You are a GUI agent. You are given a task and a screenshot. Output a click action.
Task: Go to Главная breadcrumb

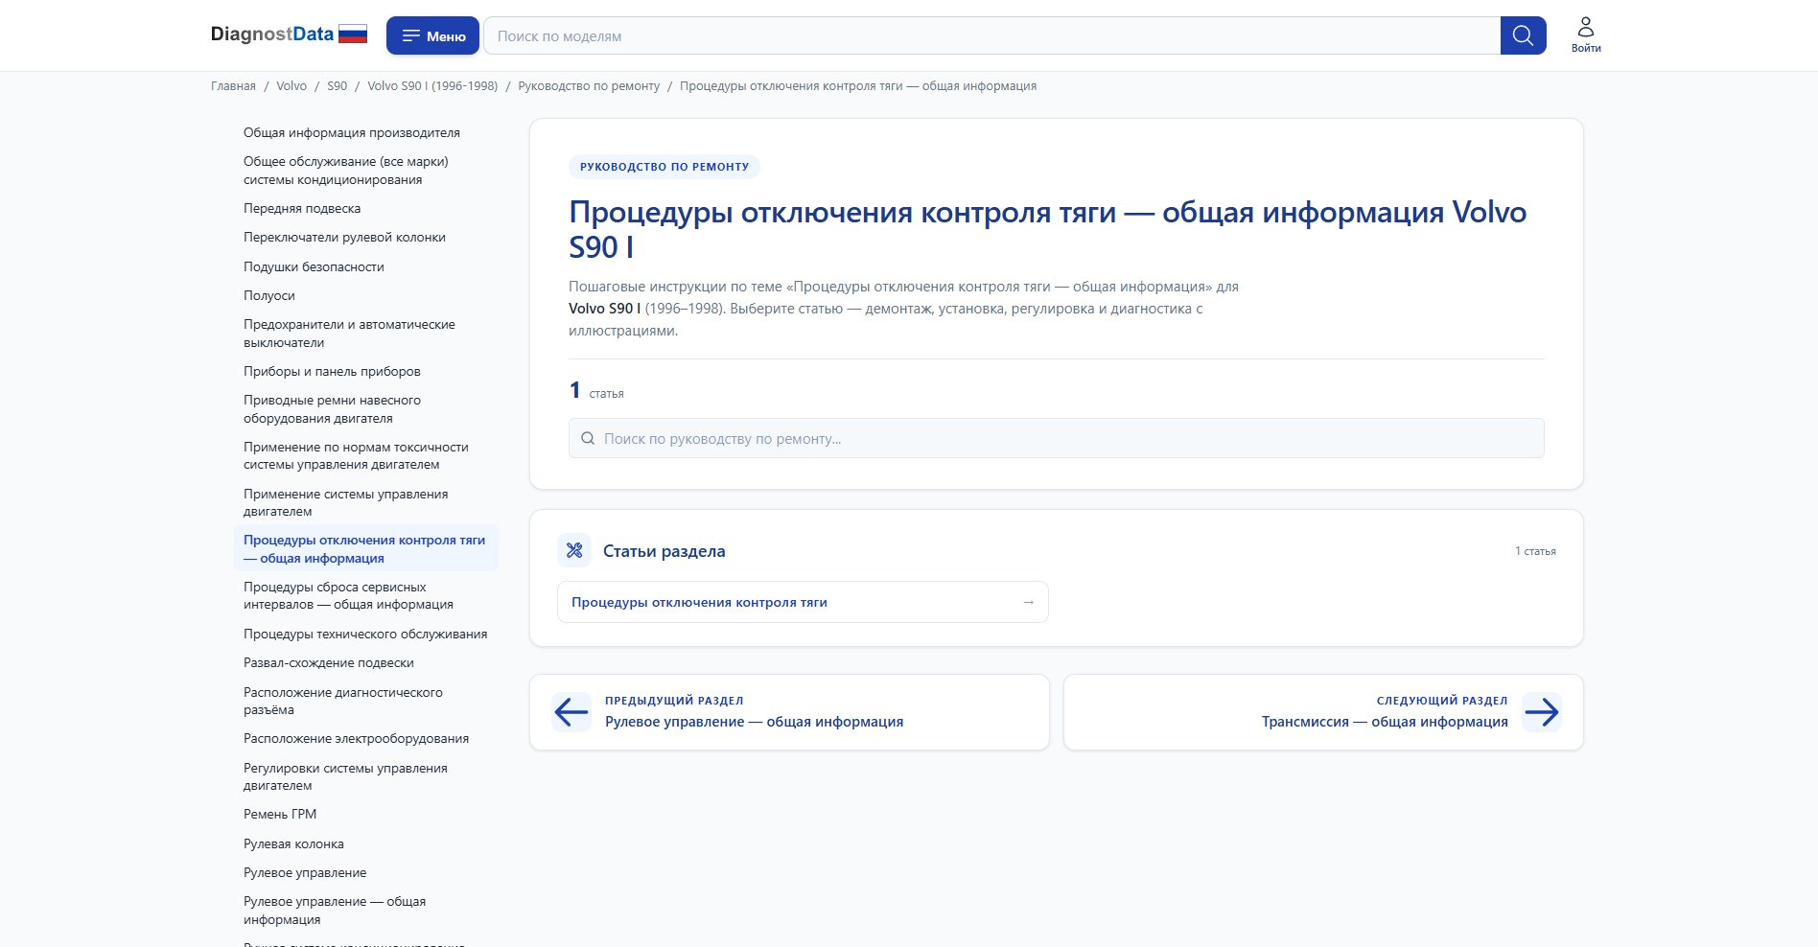[x=233, y=86]
